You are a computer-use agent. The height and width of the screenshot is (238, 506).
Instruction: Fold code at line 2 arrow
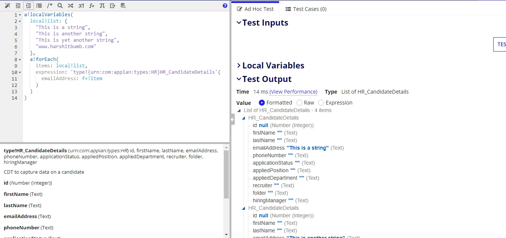(x=20, y=21)
